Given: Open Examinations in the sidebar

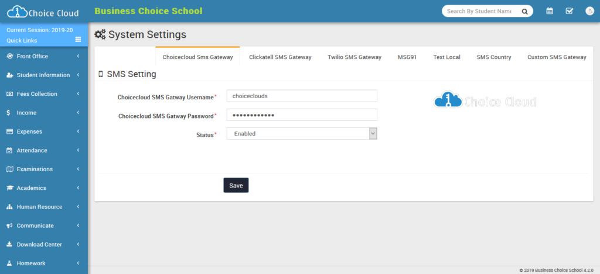Looking at the screenshot, I should point(44,169).
